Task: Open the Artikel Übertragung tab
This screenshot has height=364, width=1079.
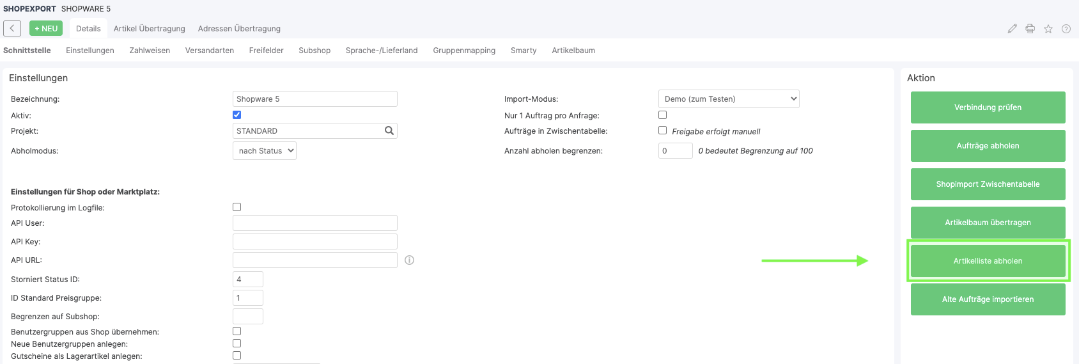Action: click(x=150, y=29)
